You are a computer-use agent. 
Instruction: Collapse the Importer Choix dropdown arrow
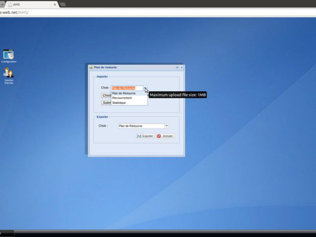click(x=145, y=88)
